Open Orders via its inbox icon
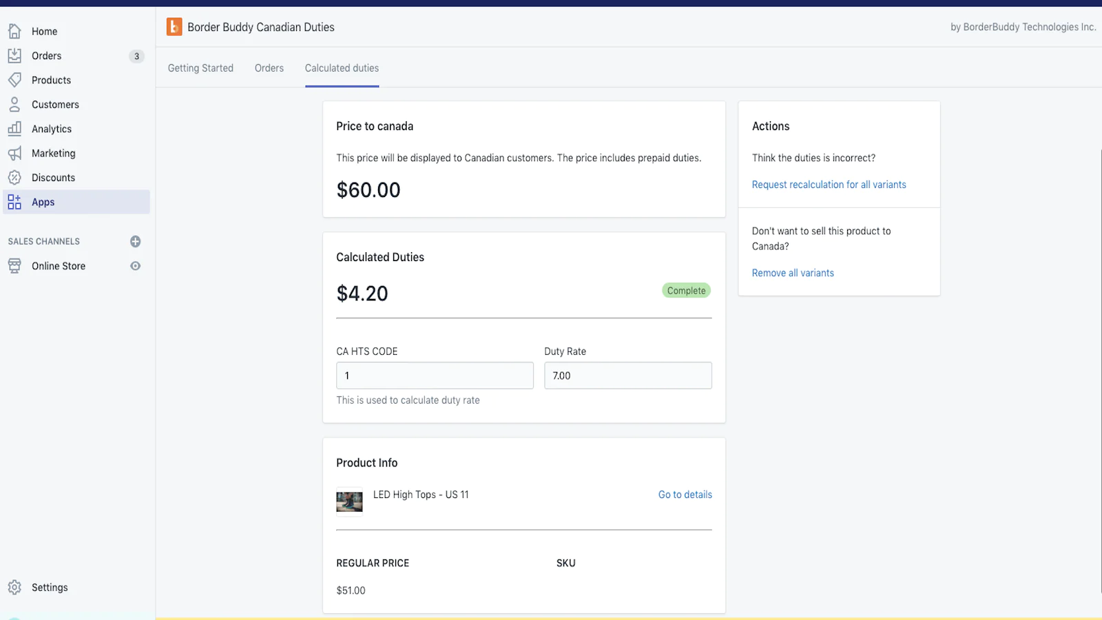Image resolution: width=1102 pixels, height=620 pixels. (14, 56)
